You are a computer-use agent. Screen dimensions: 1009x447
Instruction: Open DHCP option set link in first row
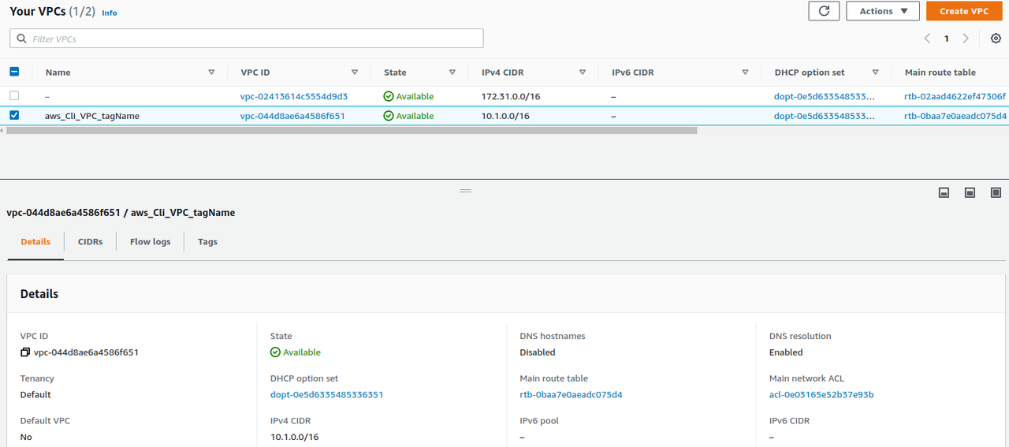[x=825, y=96]
